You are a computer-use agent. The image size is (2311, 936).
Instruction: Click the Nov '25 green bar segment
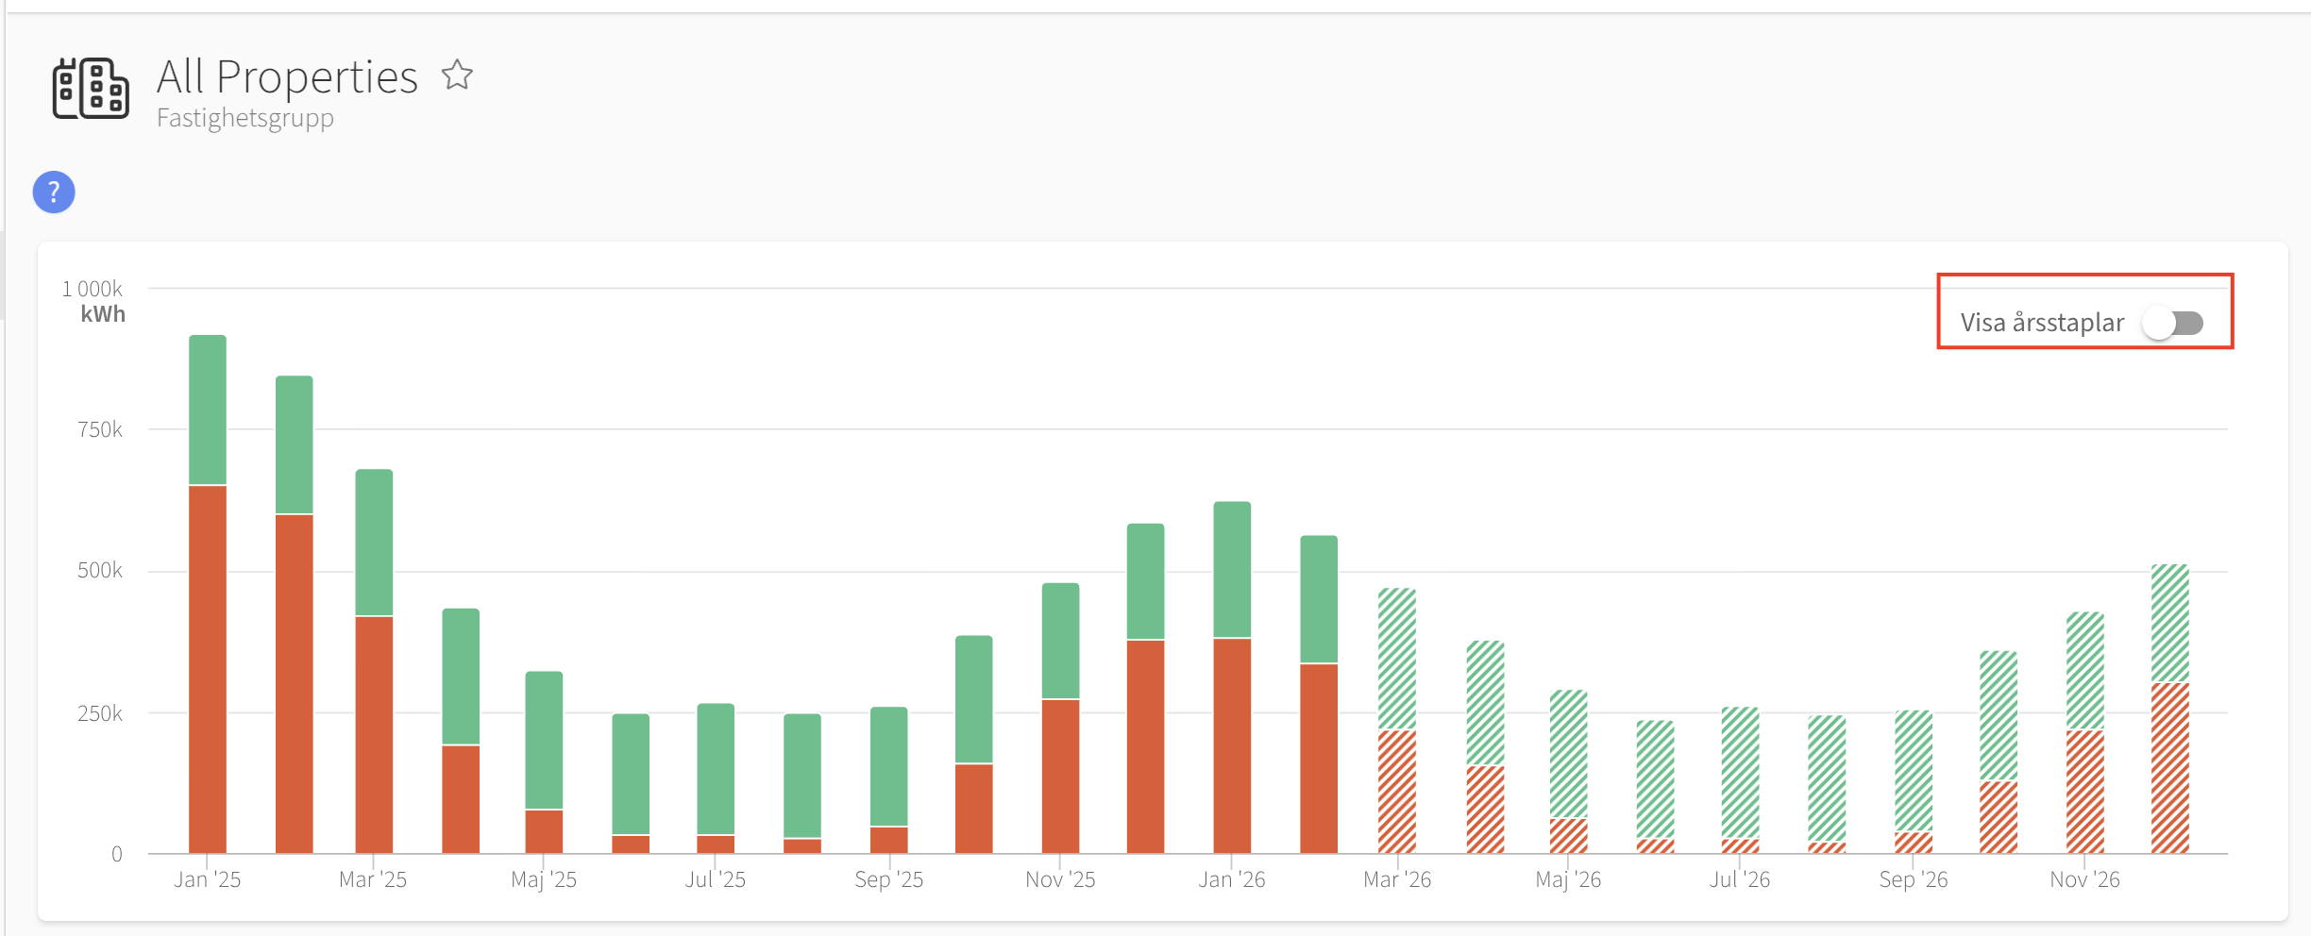[1061, 641]
